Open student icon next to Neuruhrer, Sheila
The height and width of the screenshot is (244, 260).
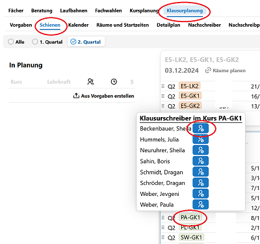click(x=200, y=150)
